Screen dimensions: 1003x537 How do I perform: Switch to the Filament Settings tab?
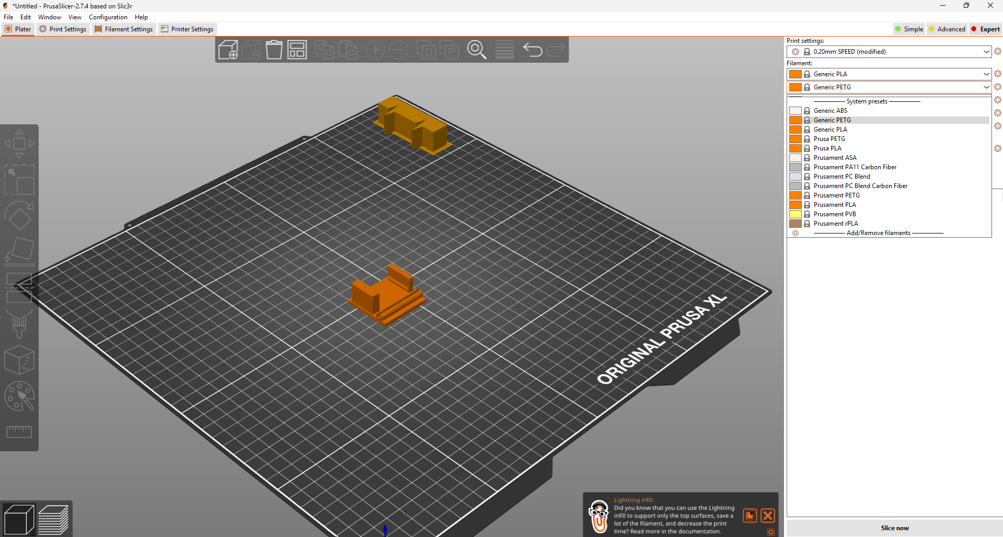coord(124,29)
